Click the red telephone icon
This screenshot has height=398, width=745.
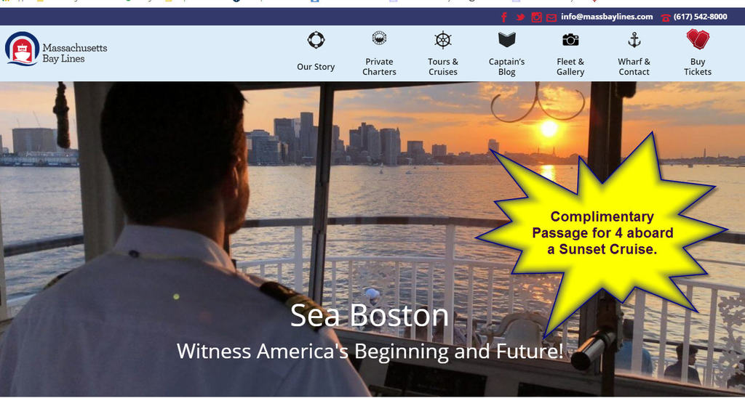tap(666, 18)
